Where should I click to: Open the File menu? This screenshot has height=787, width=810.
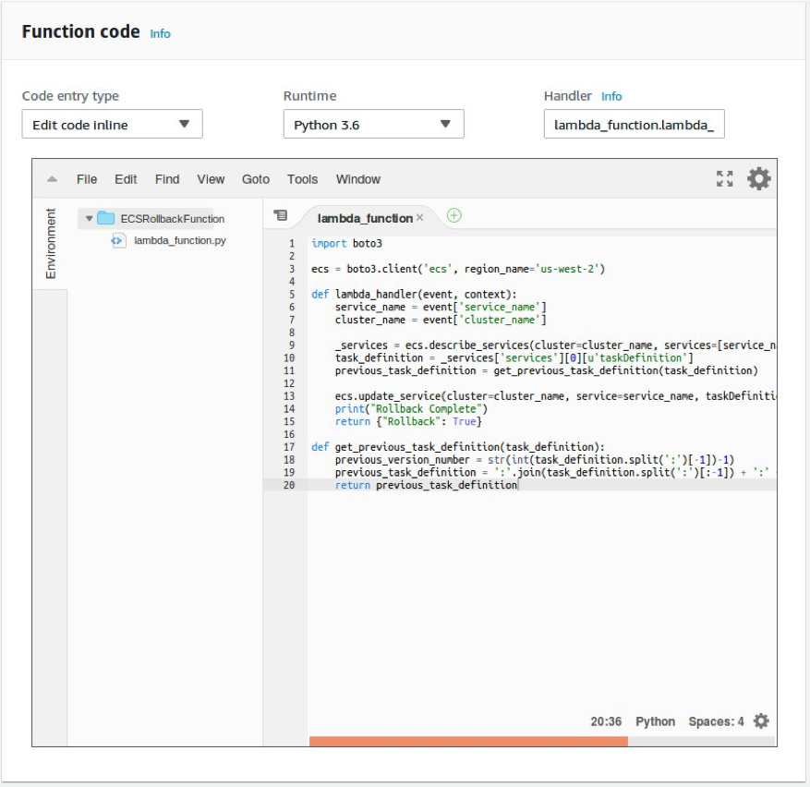[87, 179]
